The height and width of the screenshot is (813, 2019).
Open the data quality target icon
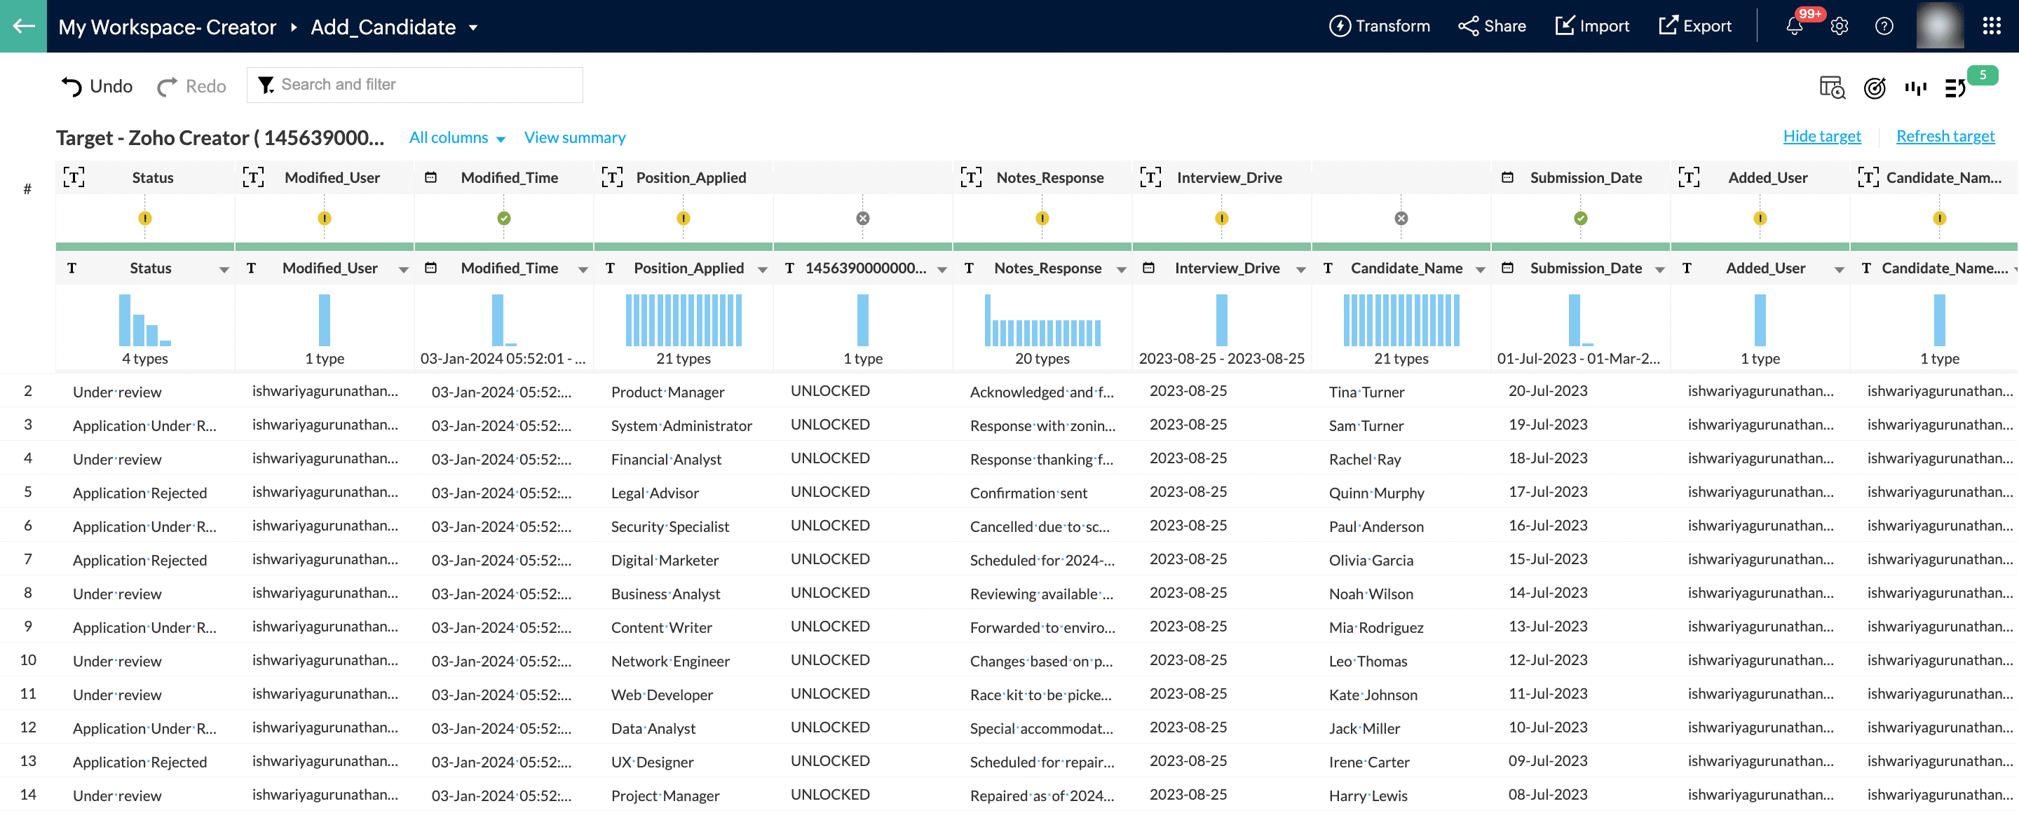pos(1874,88)
